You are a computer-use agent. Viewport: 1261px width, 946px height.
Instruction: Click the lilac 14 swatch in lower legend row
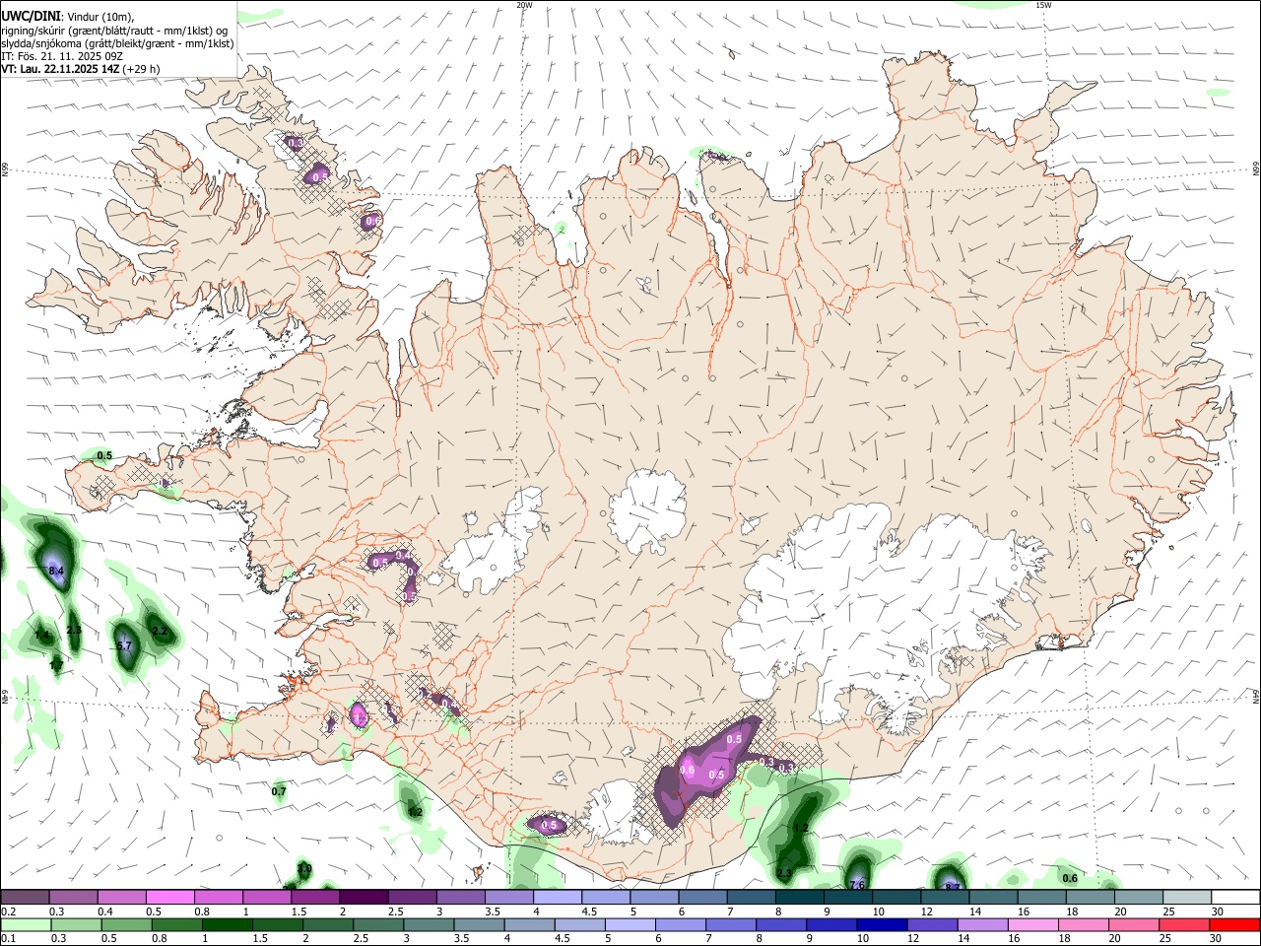point(981,924)
